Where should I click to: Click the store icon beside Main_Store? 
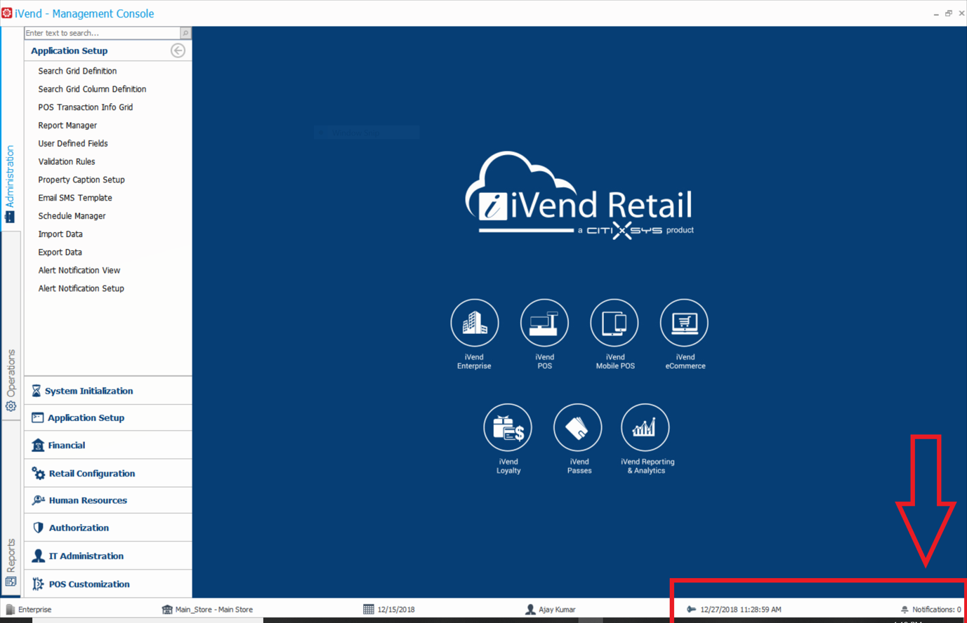167,609
